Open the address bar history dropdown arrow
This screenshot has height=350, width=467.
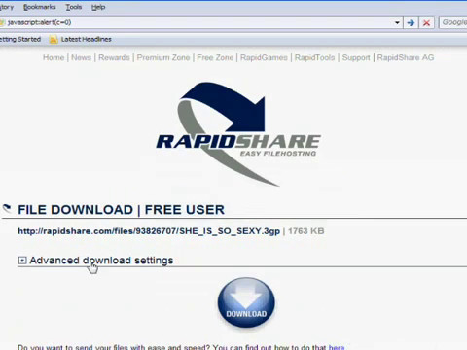click(x=397, y=22)
